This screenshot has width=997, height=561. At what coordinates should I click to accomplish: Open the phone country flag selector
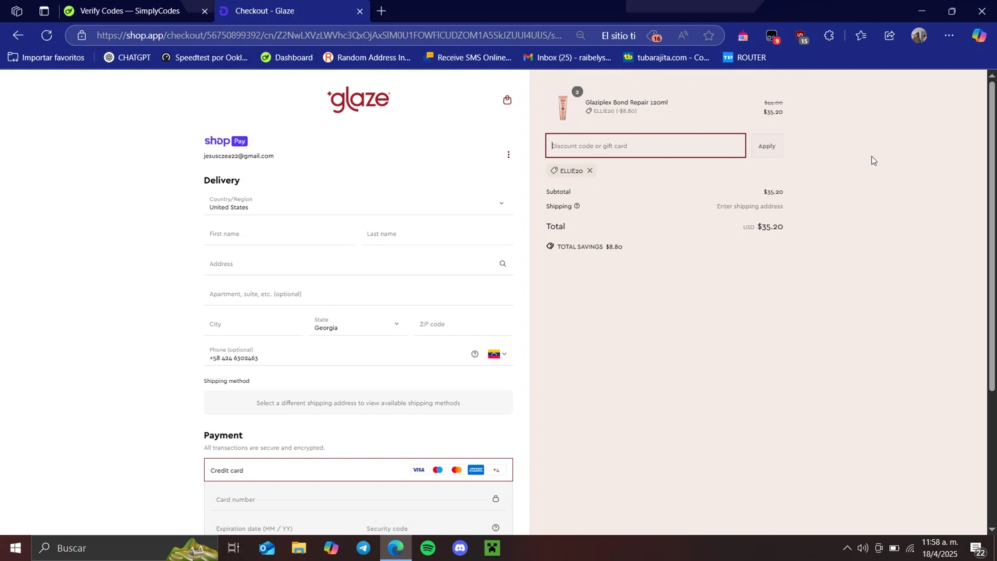click(497, 354)
